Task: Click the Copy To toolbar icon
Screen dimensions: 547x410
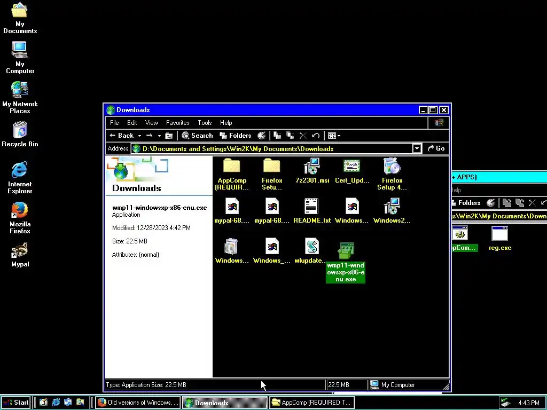Action: 290,136
